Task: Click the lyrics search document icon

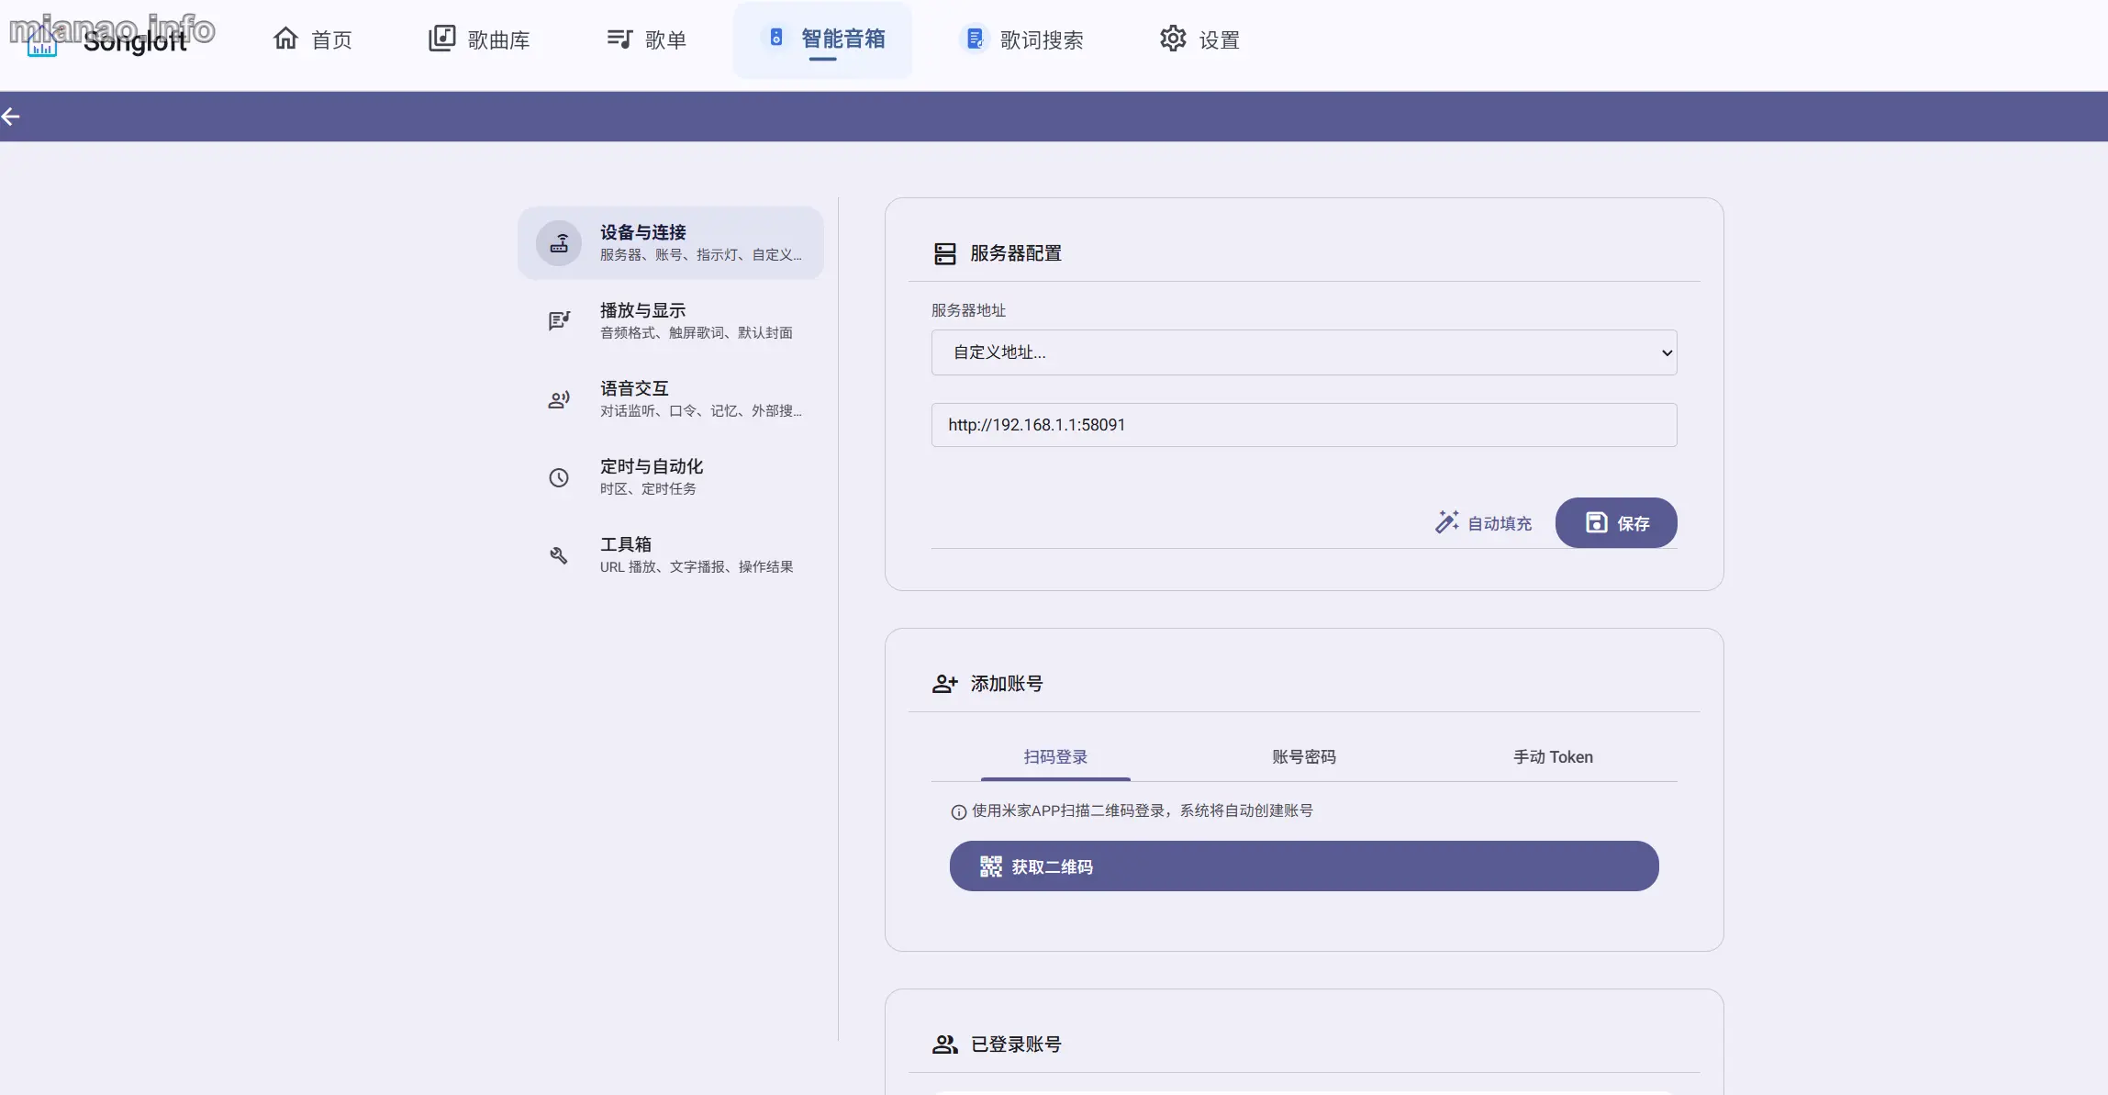Action: [975, 39]
